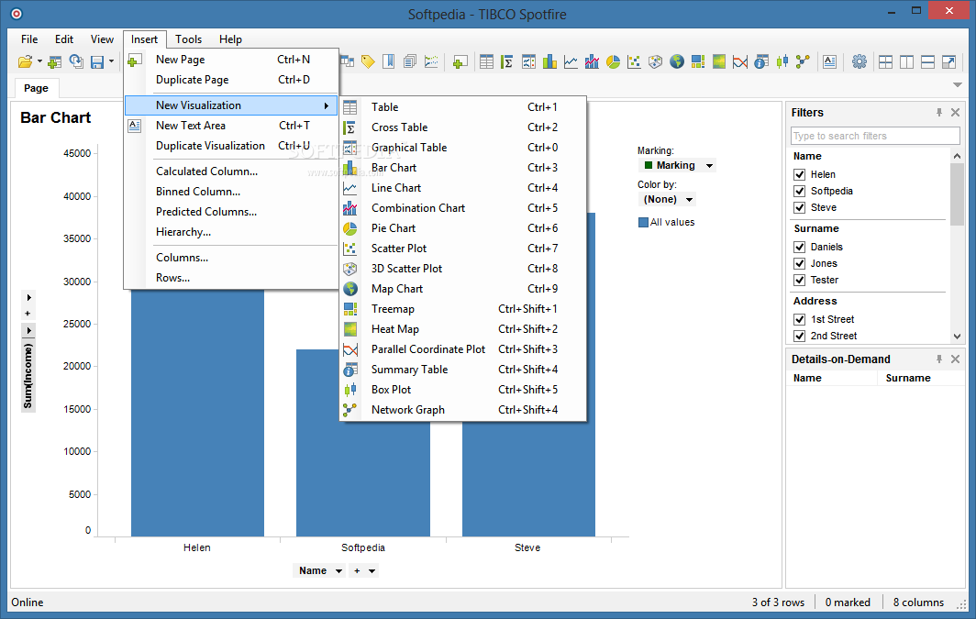Arrange visualizations side-by-side icon
This screenshot has width=976, height=619.
[907, 61]
